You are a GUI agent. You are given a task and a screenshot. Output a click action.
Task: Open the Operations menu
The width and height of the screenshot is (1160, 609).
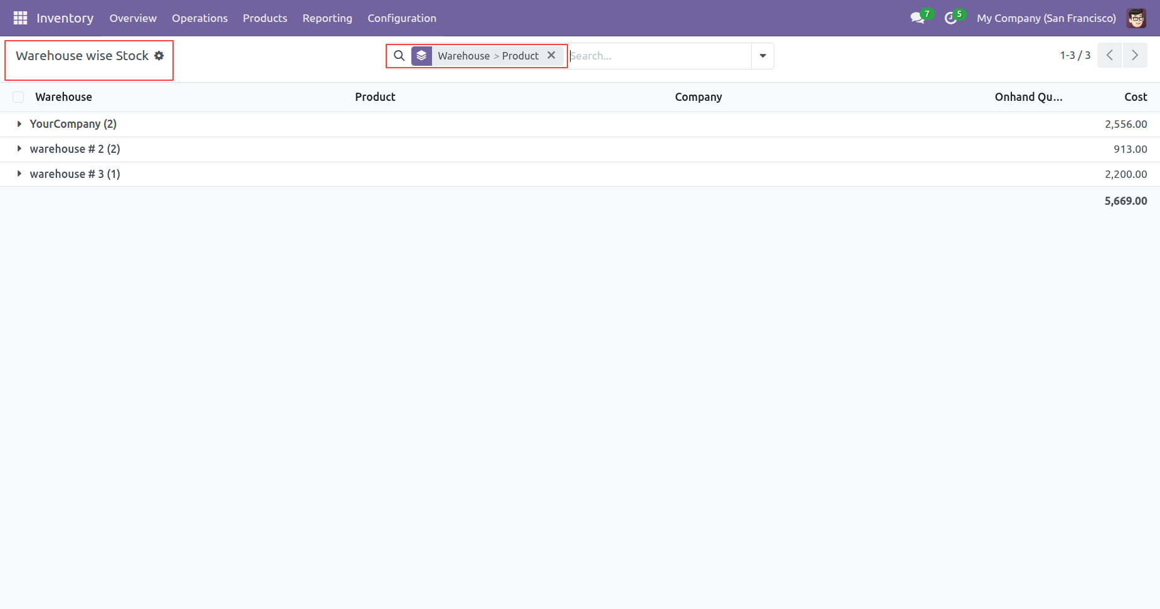click(200, 18)
